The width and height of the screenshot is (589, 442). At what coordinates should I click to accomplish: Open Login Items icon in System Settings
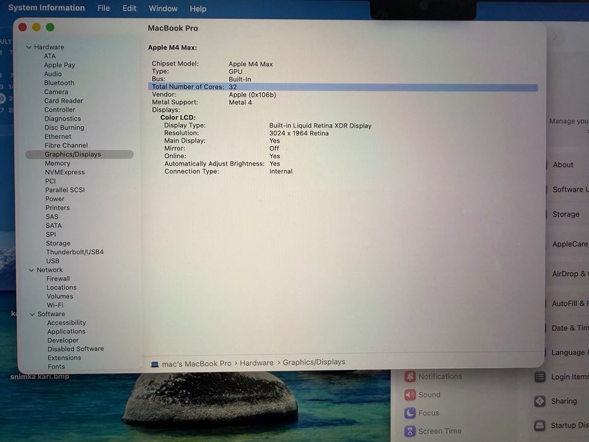[x=540, y=377]
